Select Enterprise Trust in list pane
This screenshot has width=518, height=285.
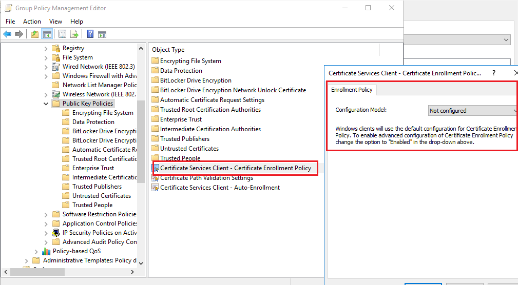coord(181,119)
